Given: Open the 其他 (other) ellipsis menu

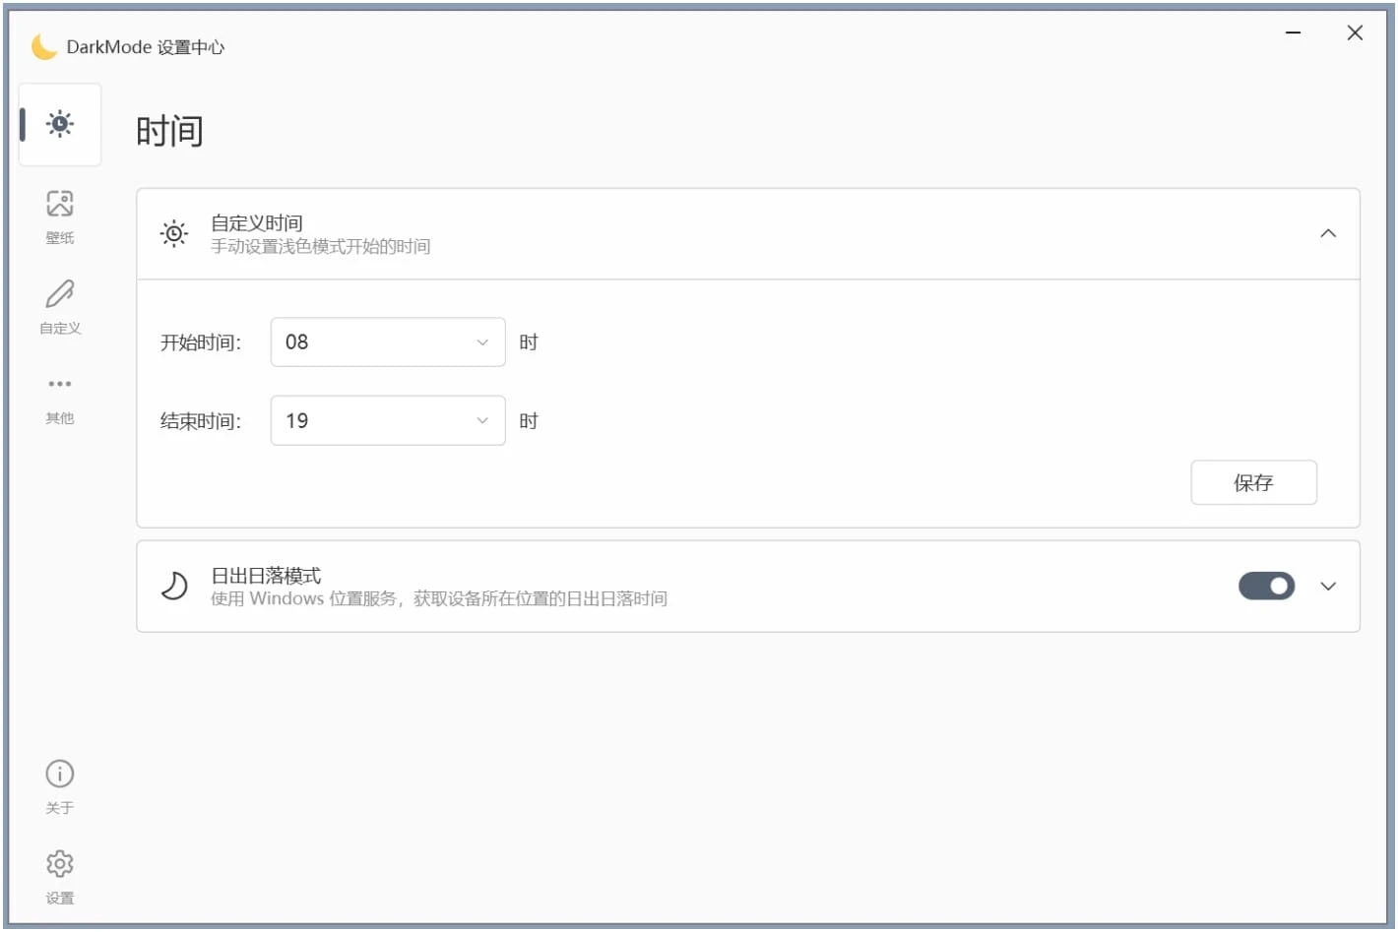Looking at the screenshot, I should [60, 396].
